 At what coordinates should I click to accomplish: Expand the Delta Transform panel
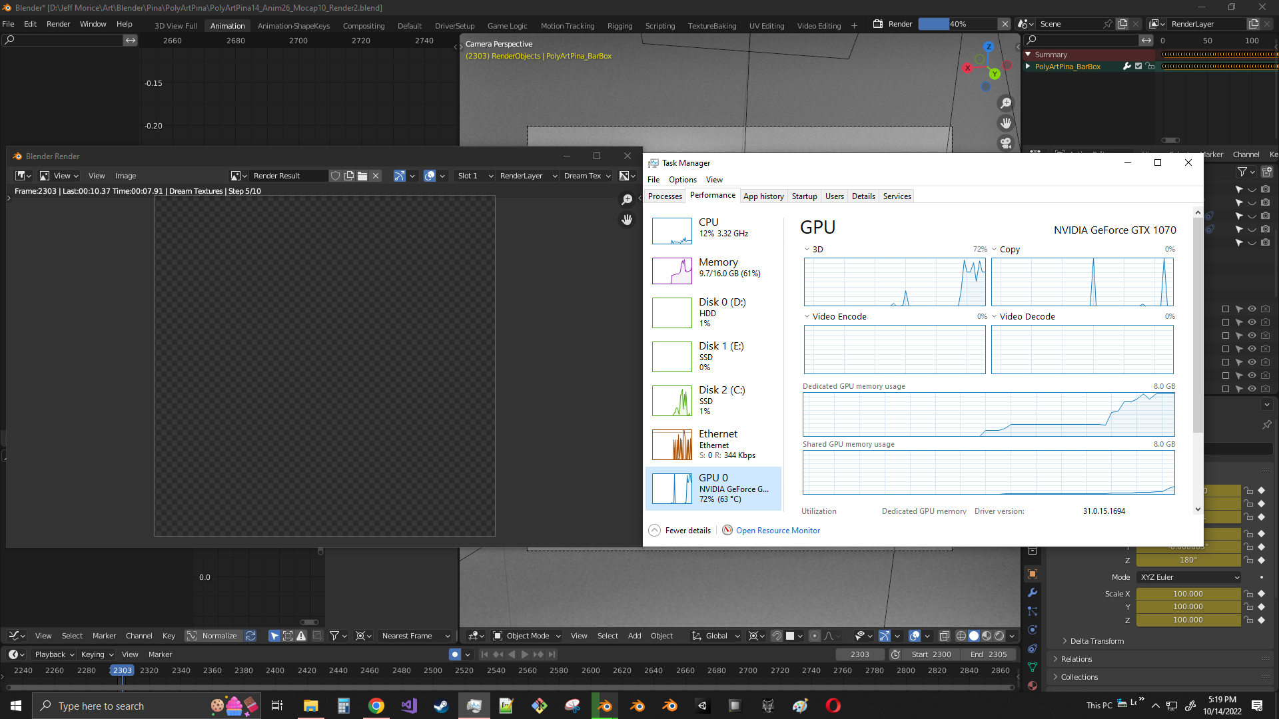coord(1098,640)
